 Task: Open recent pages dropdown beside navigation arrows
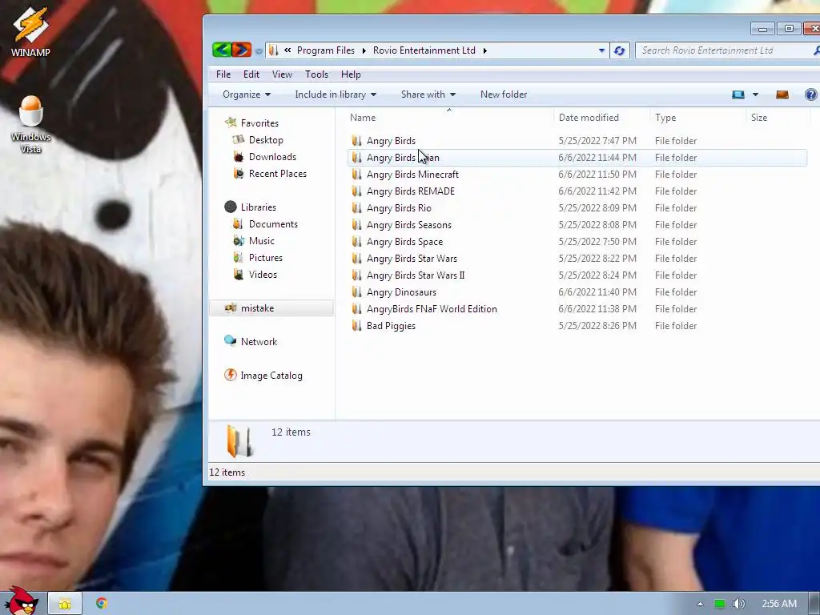259,51
